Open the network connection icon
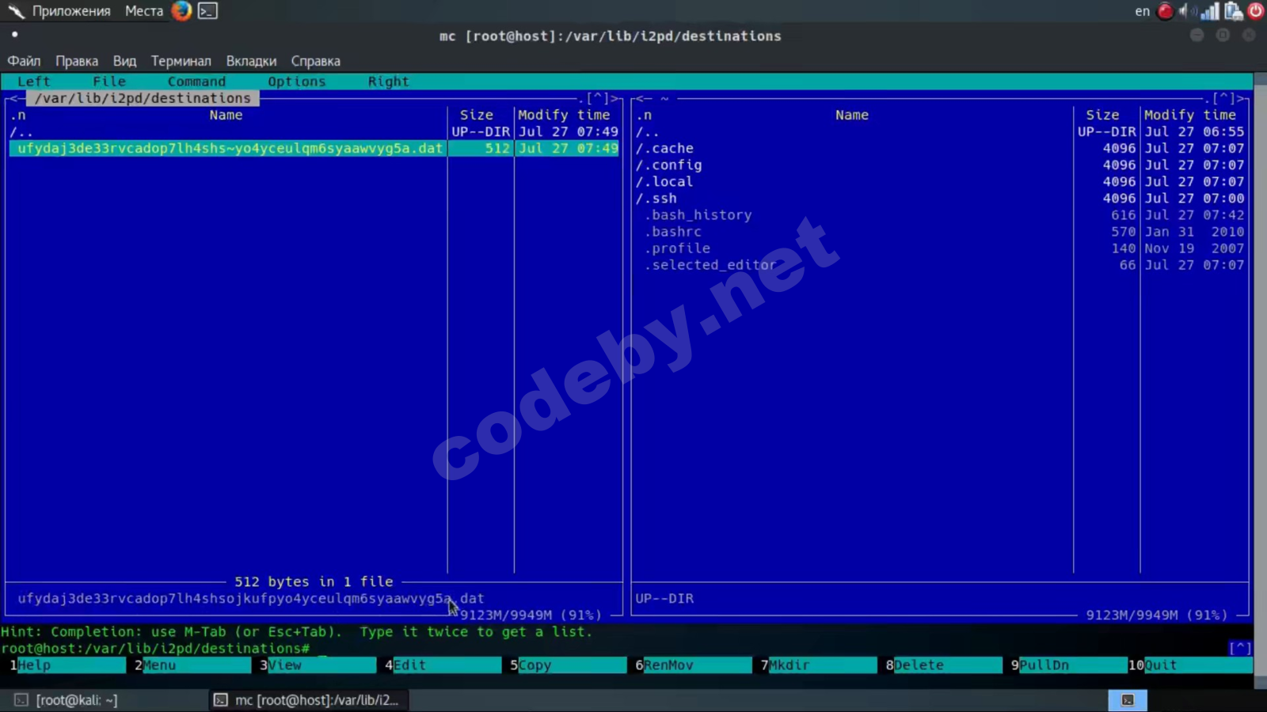 tap(1210, 11)
